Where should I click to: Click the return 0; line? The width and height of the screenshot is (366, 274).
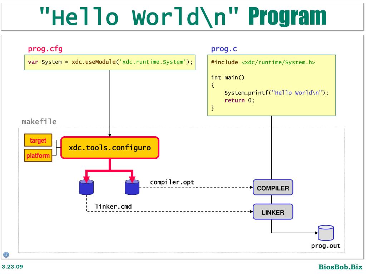coord(239,100)
